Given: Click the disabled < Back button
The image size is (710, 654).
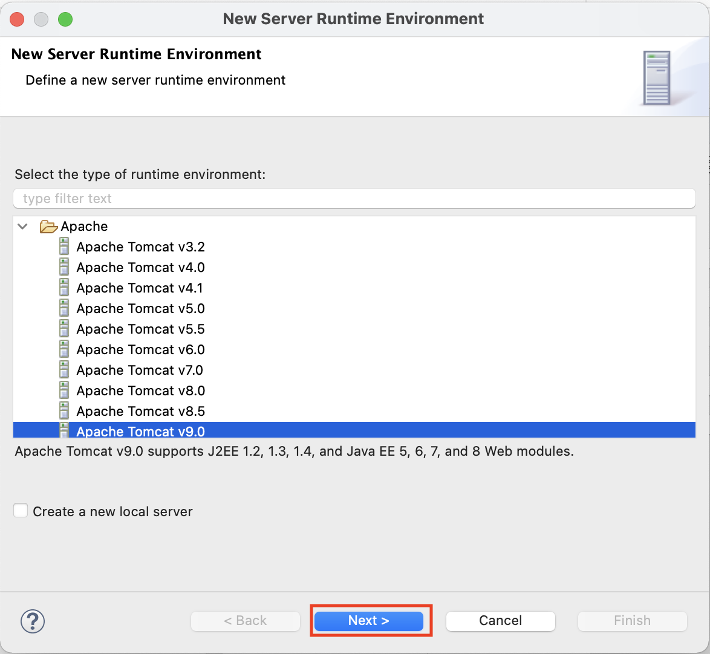Looking at the screenshot, I should 245,621.
